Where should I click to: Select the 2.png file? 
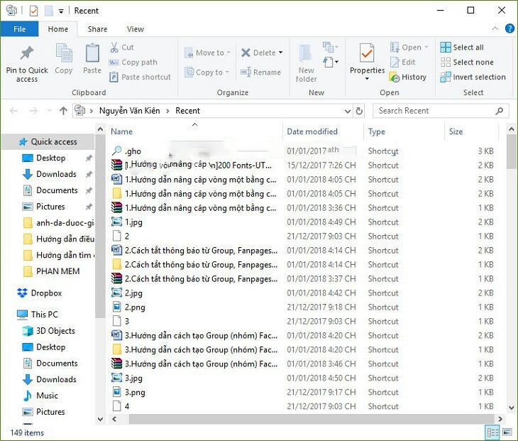point(135,307)
